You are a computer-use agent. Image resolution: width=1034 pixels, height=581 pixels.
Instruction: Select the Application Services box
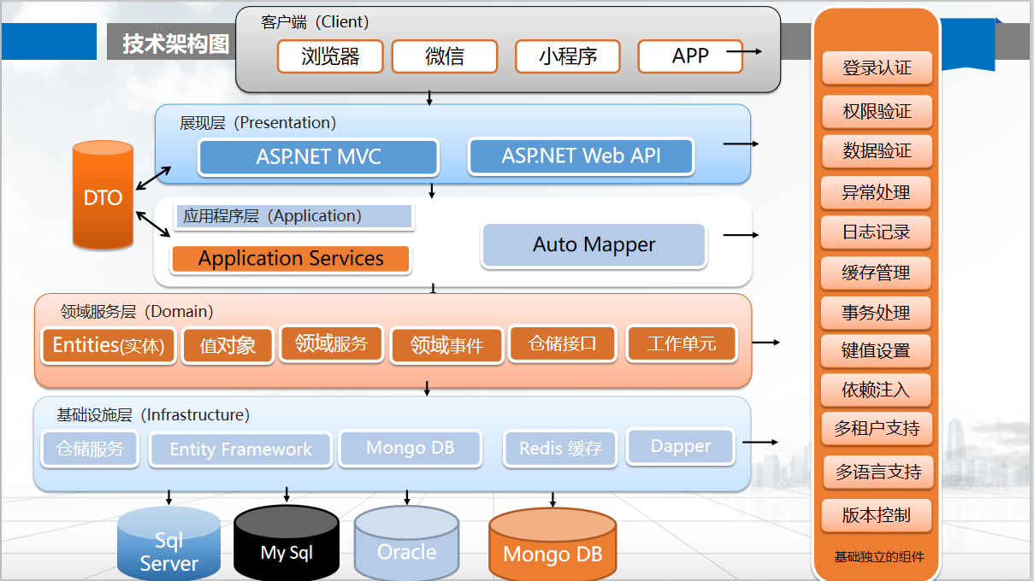point(291,259)
